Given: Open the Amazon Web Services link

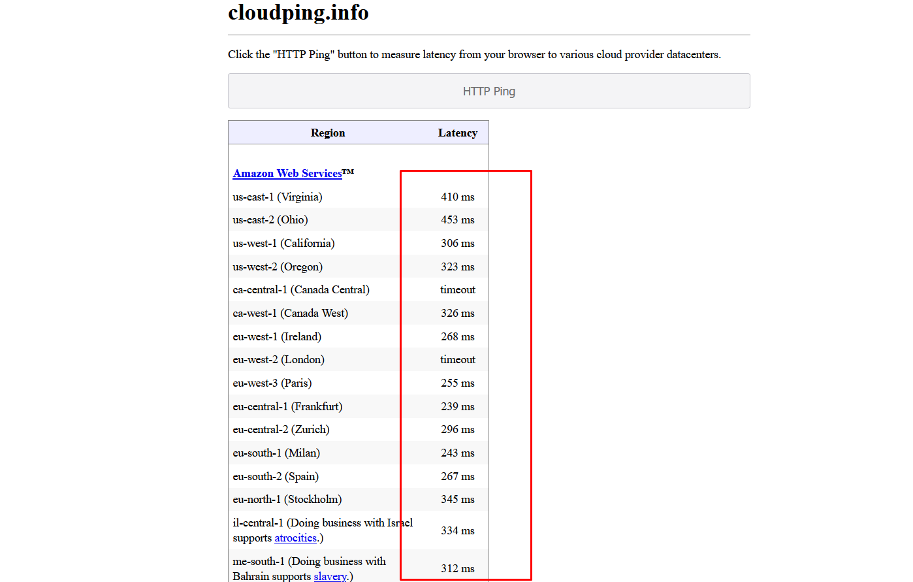Looking at the screenshot, I should 287,173.
